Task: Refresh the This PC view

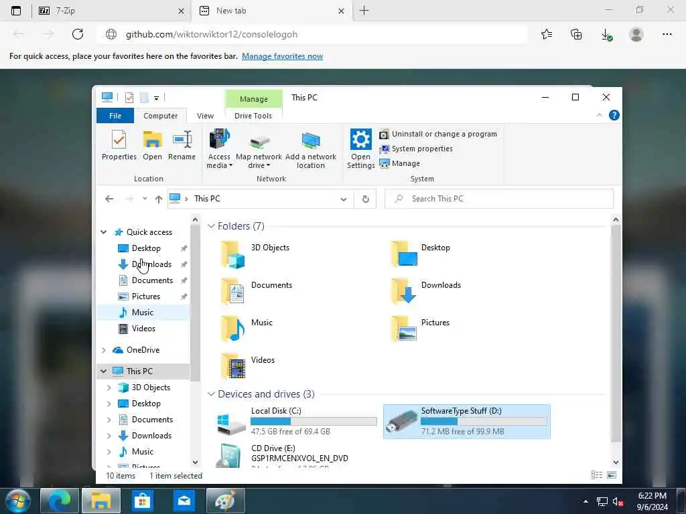Action: point(365,199)
